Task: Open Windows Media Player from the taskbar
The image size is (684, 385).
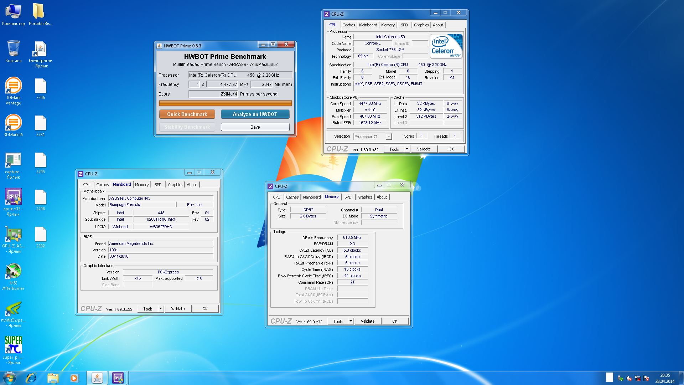Action: (74, 378)
